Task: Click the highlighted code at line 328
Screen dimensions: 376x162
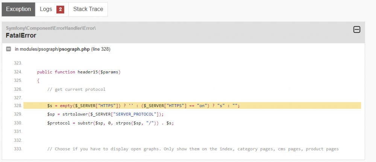Action: [x=143, y=105]
